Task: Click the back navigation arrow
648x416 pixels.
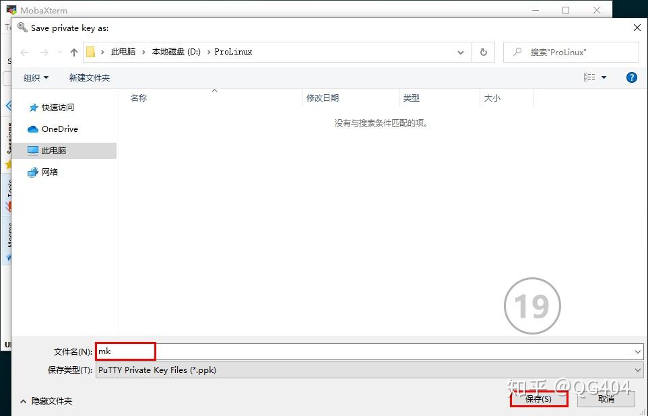Action: [25, 53]
